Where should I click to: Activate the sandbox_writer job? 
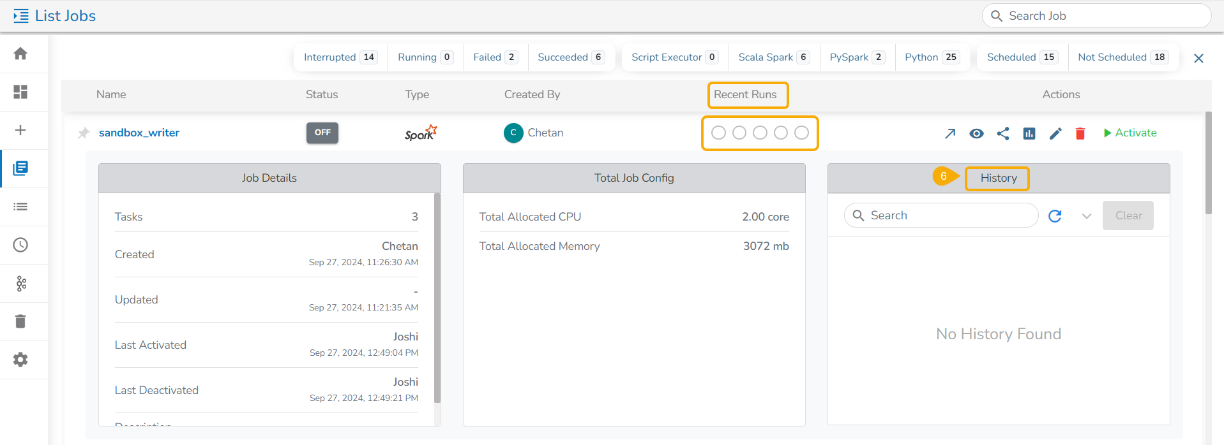point(1130,133)
